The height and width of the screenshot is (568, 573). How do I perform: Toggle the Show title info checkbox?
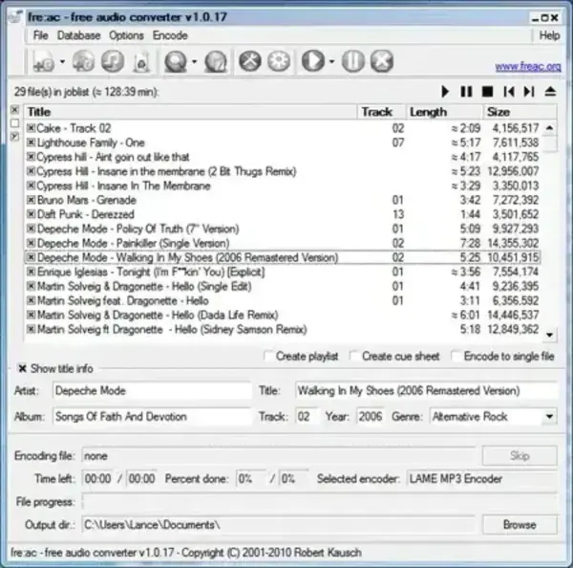pyautogui.click(x=22, y=368)
